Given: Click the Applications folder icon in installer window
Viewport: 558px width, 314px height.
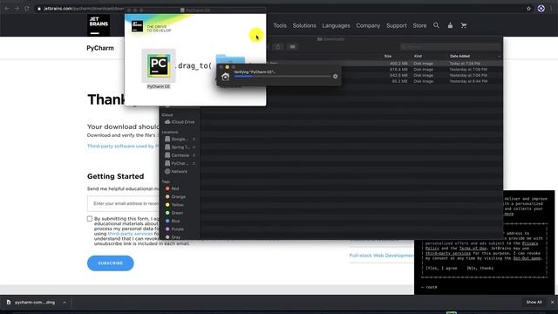Looking at the screenshot, I should point(230,59).
